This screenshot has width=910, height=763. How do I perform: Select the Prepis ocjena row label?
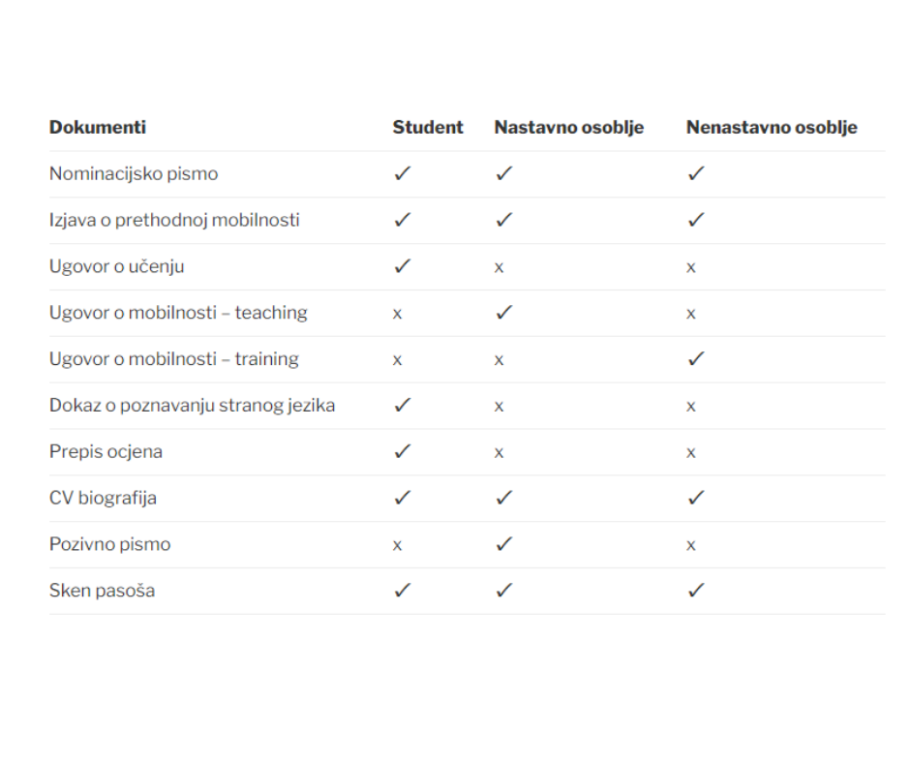pyautogui.click(x=106, y=452)
